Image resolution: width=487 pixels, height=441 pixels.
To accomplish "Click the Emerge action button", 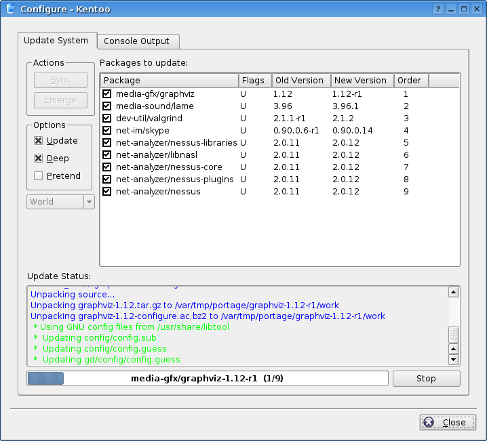I will click(60, 100).
